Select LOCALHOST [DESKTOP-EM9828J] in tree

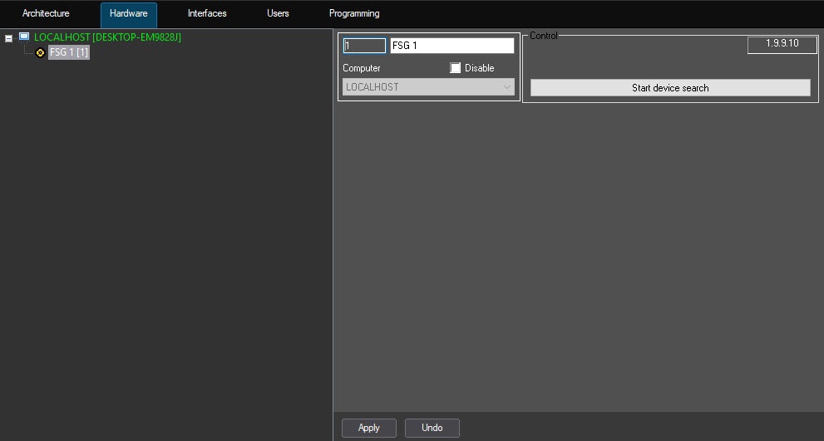(107, 37)
